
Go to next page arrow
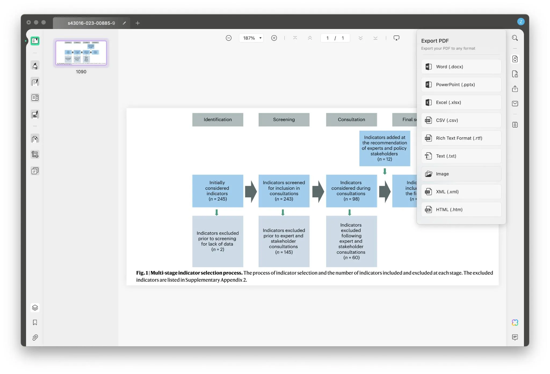click(x=360, y=38)
